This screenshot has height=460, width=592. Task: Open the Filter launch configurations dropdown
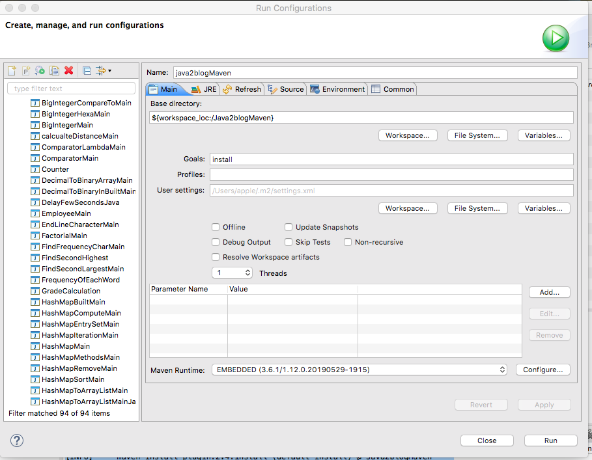tap(104, 70)
